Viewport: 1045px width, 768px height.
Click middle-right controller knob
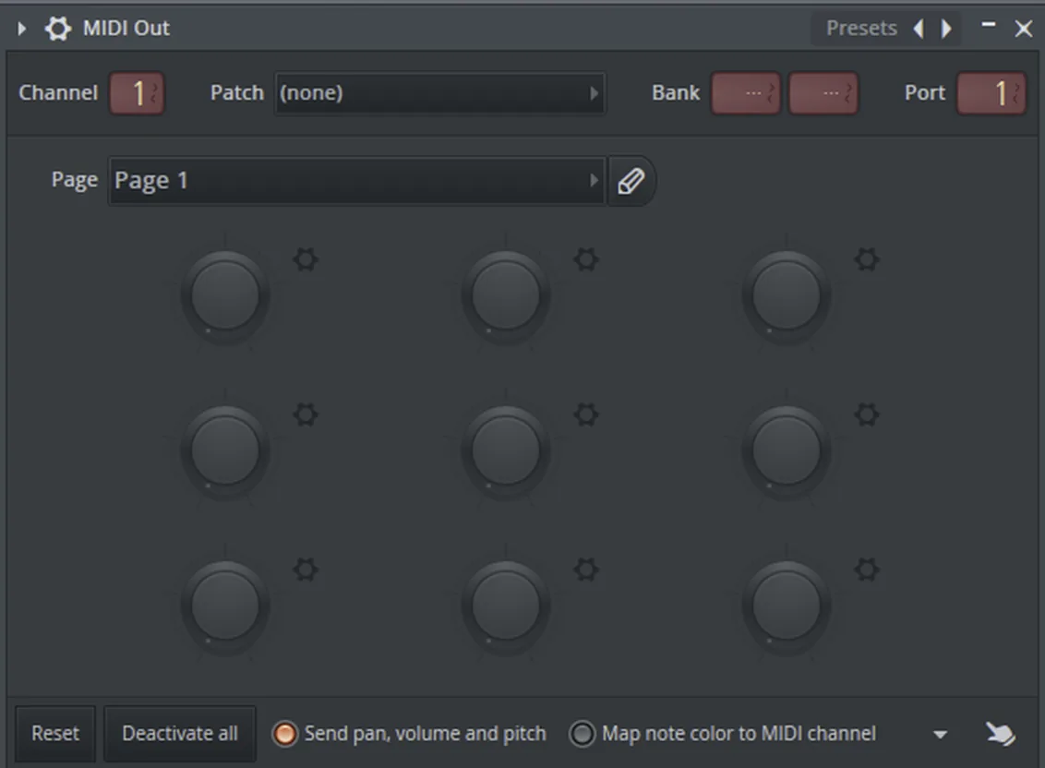tap(787, 451)
